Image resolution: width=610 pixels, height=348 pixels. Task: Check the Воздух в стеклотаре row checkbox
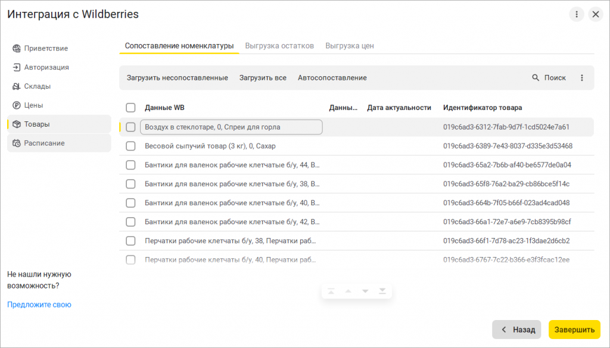(130, 127)
